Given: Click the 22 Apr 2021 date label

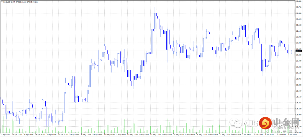Looking at the screenshot, I should point(5,134).
